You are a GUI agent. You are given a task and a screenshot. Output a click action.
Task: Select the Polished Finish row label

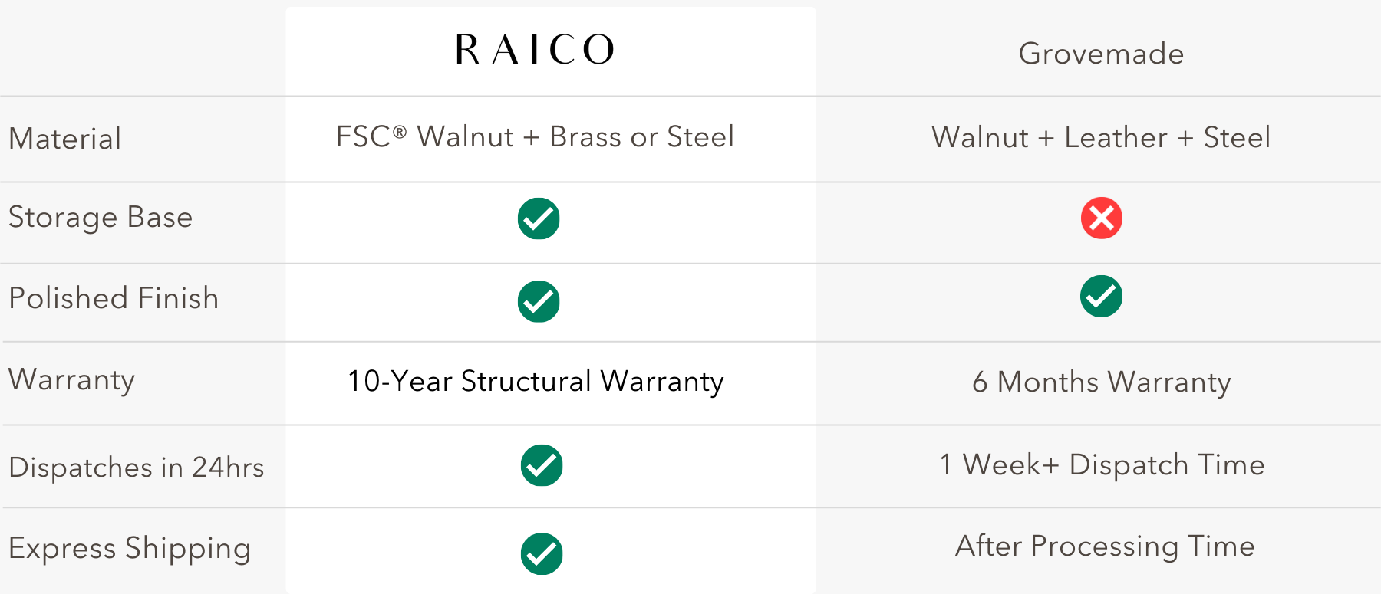click(114, 298)
